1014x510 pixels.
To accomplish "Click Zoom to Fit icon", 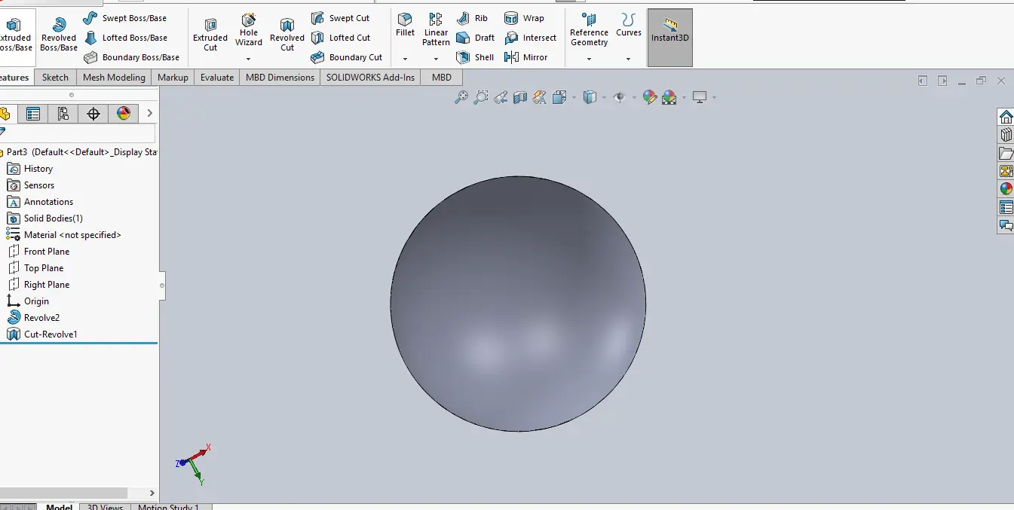I will pyautogui.click(x=461, y=97).
